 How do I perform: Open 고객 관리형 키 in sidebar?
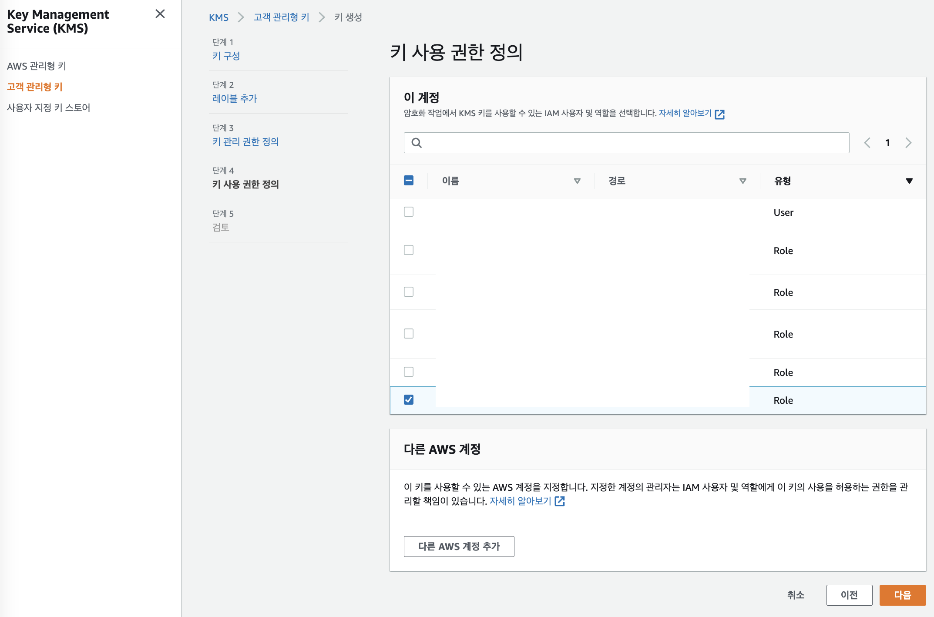point(35,87)
